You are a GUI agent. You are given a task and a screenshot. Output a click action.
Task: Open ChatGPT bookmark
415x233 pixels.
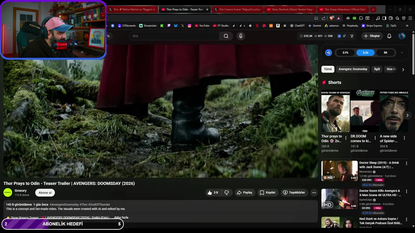(x=297, y=26)
